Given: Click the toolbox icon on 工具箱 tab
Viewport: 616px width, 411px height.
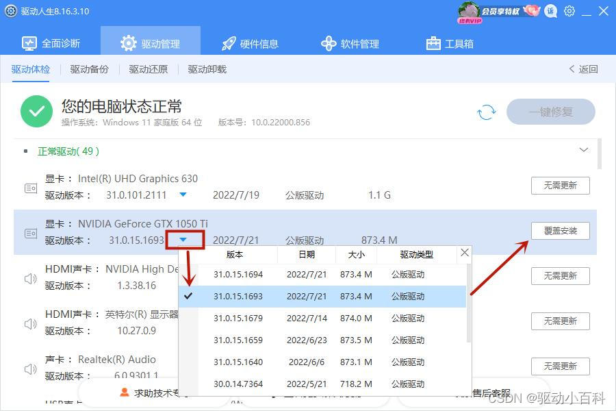Looking at the screenshot, I should click(x=433, y=43).
